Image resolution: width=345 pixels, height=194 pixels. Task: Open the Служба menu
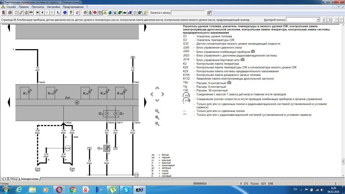[11, 7]
